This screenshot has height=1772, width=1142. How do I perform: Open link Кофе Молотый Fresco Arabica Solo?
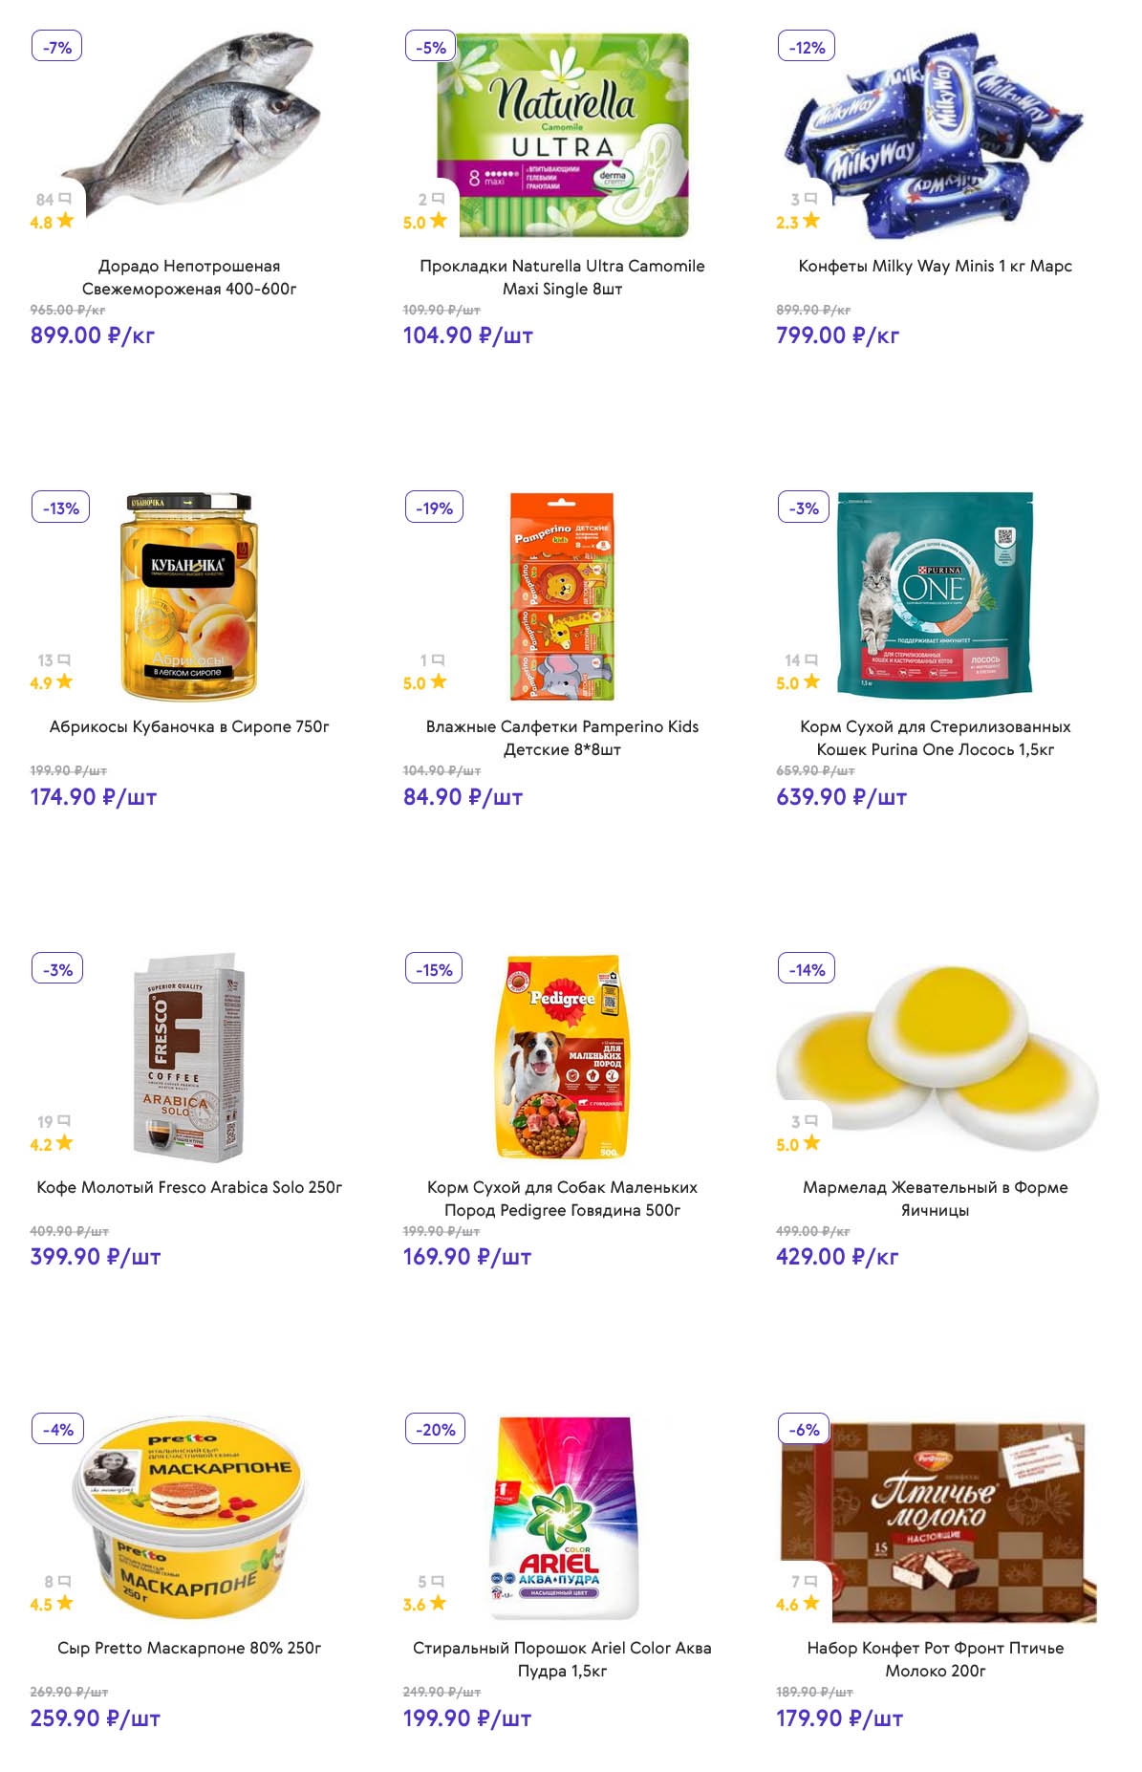(x=189, y=1187)
